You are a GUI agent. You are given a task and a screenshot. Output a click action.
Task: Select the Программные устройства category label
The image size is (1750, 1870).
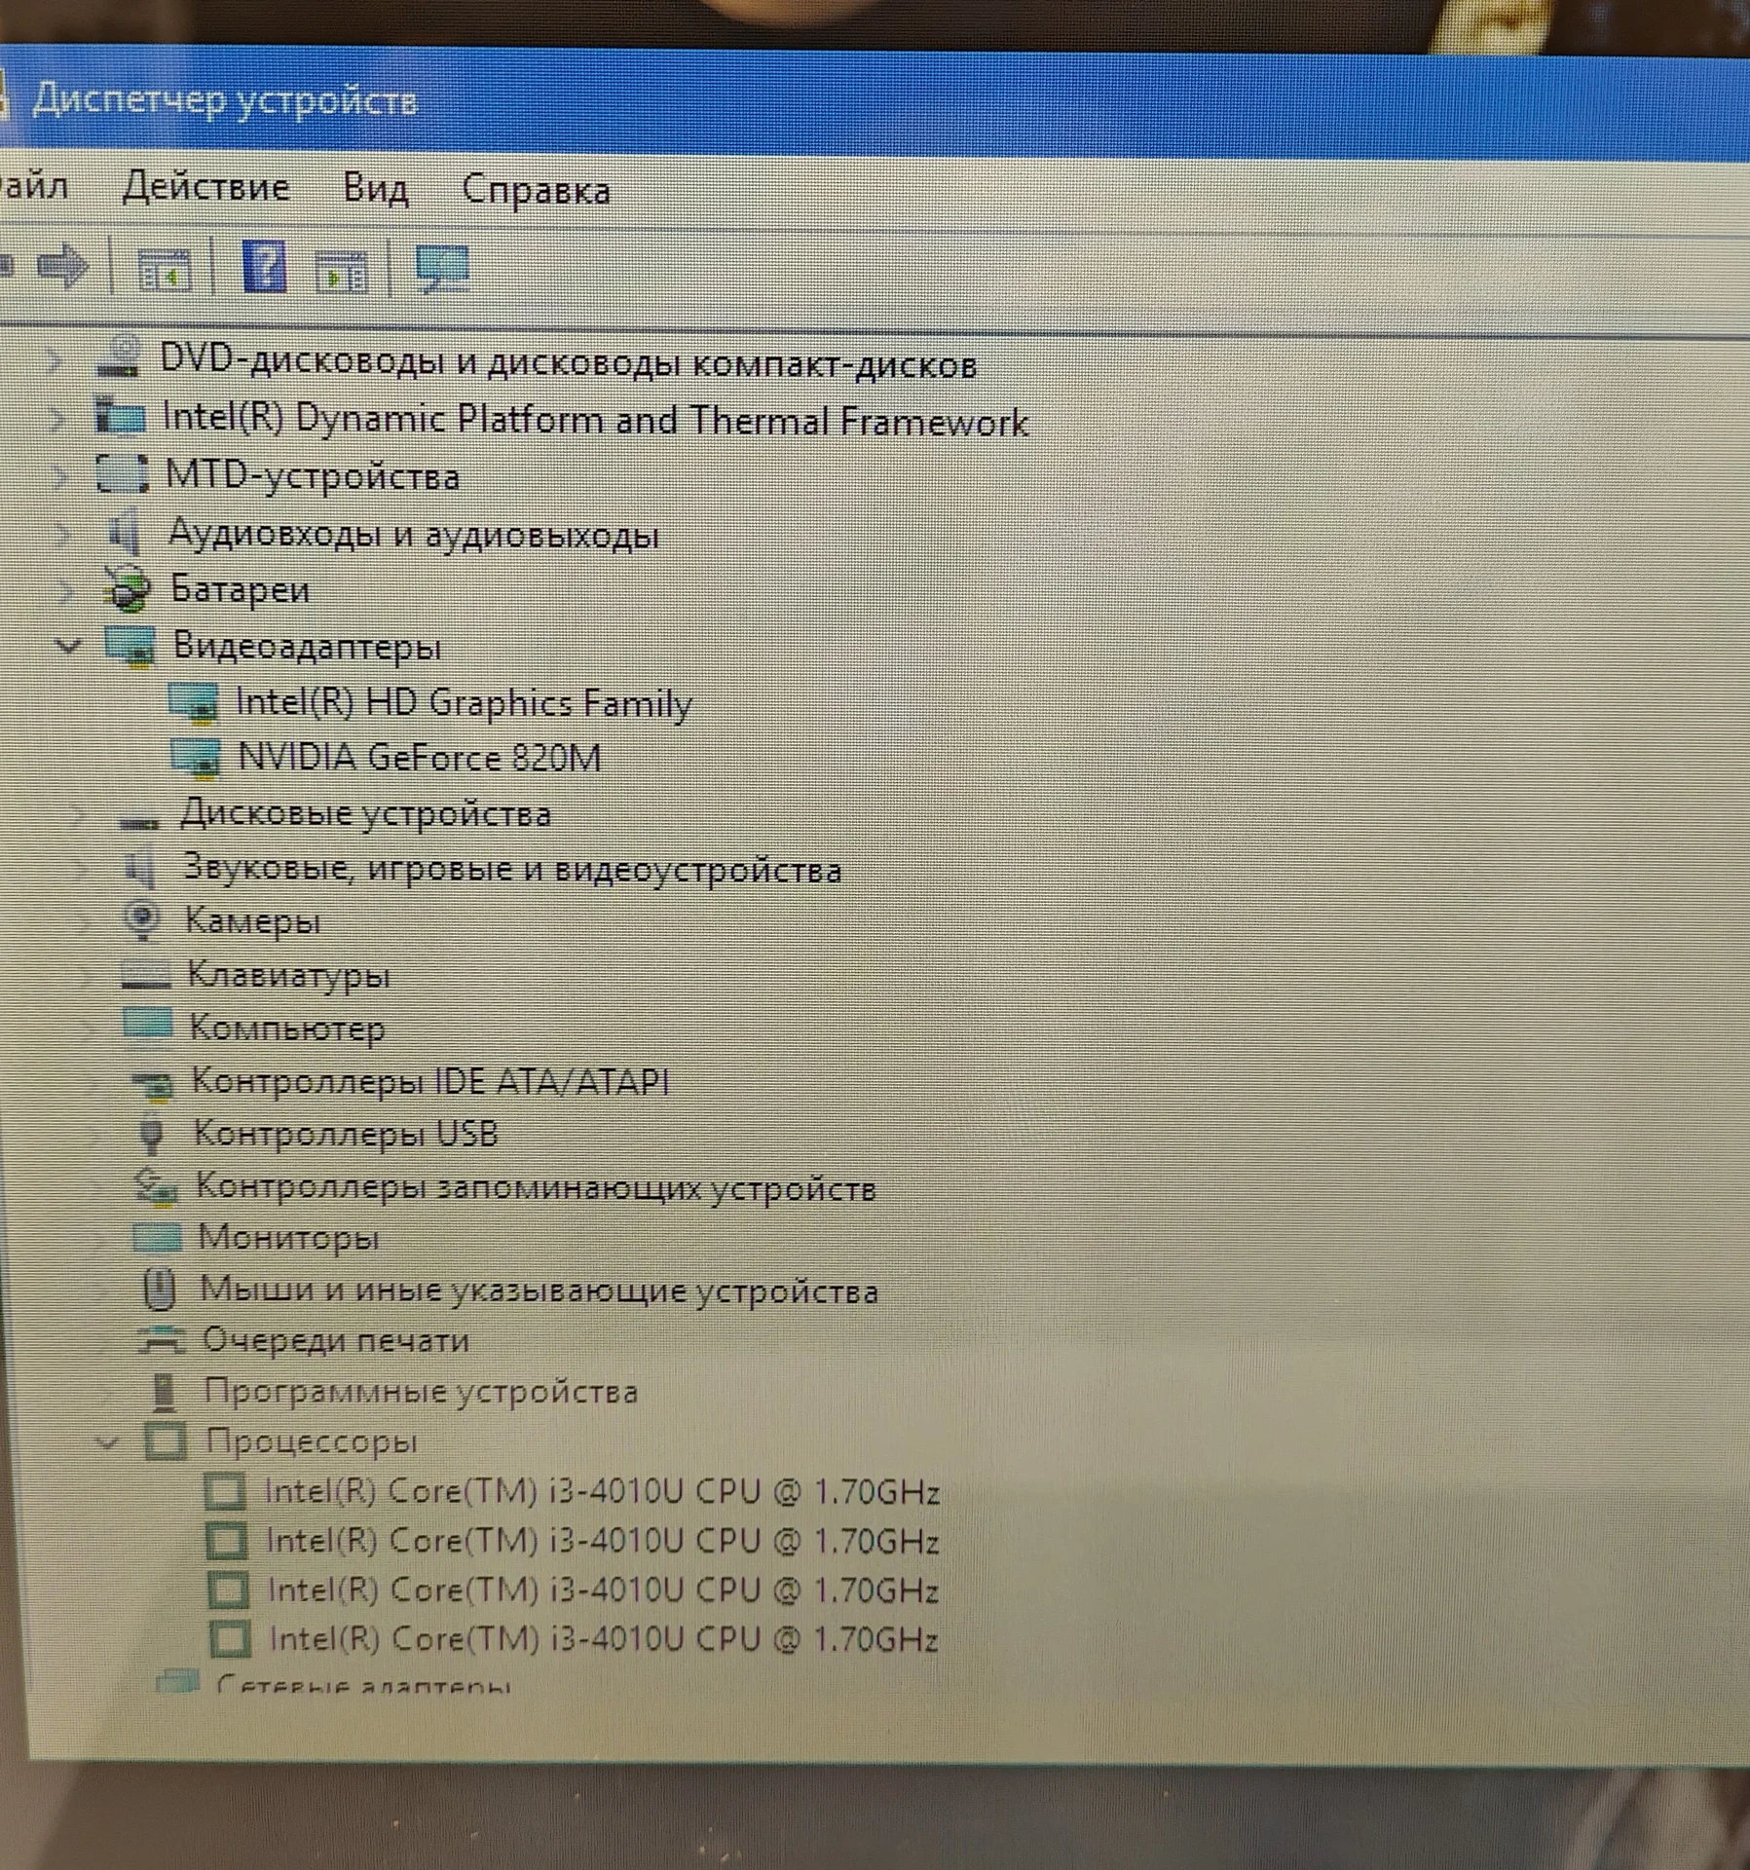421,1392
